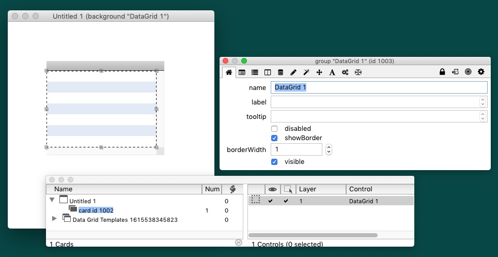Image resolution: width=498 pixels, height=257 pixels.
Task: Open the database (Data) icon tab
Action: (281, 72)
